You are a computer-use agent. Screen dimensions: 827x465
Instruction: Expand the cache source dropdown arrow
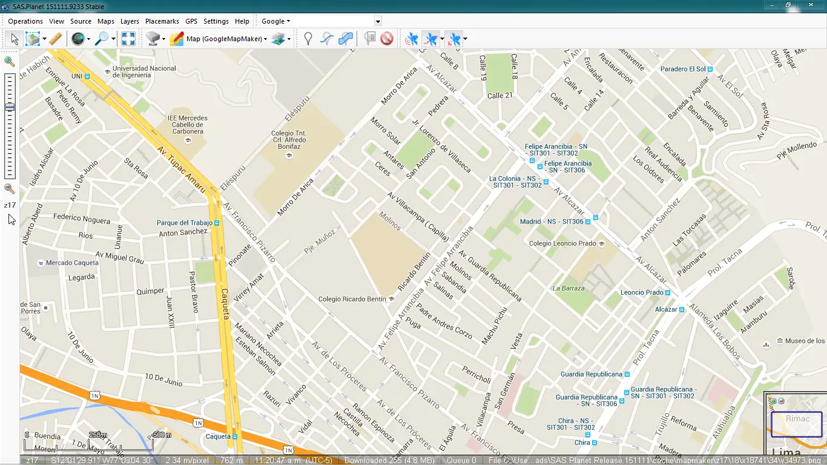coord(164,39)
